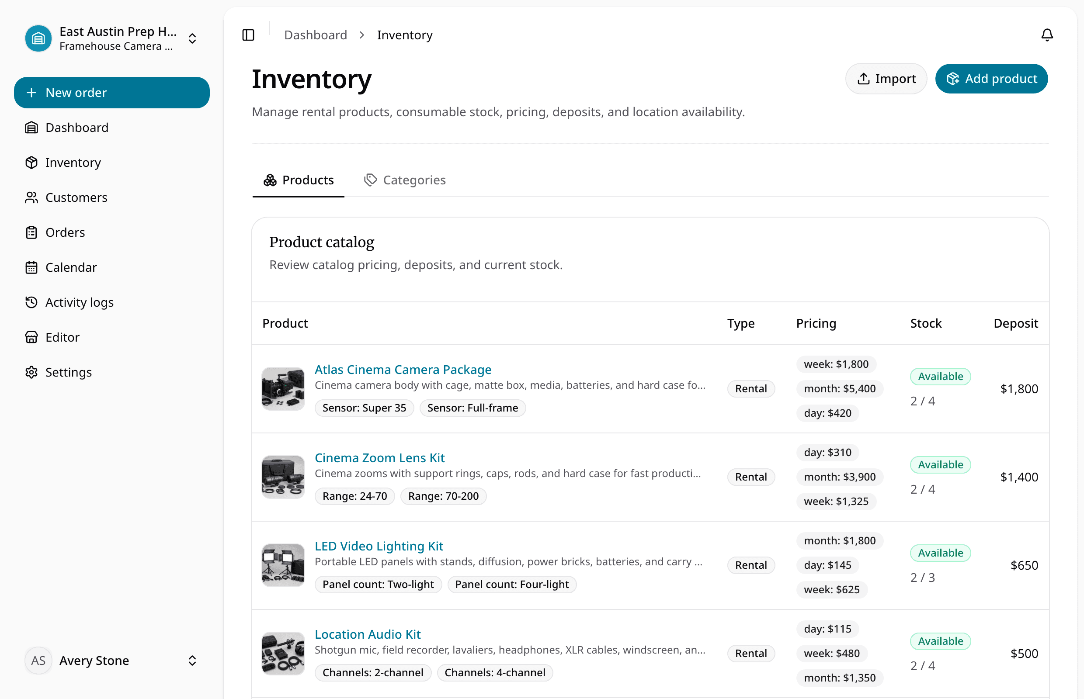The image size is (1084, 699).
Task: Click the Import button
Action: tap(886, 79)
